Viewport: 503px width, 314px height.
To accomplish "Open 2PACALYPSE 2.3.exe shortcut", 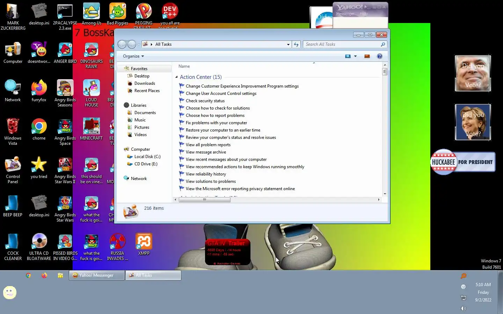I will point(65,17).
